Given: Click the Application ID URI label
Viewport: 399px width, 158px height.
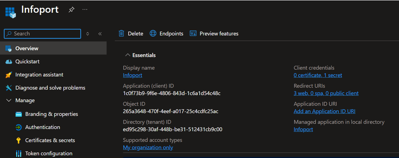Looking at the screenshot, I should click(315, 104).
